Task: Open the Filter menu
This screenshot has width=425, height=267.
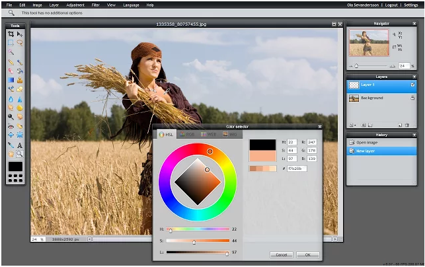Action: coord(96,5)
